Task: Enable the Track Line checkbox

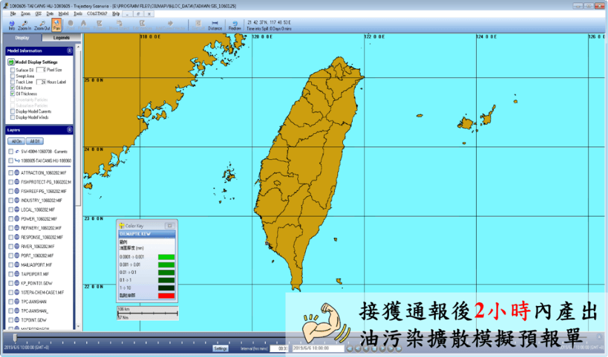Action: [x=13, y=82]
